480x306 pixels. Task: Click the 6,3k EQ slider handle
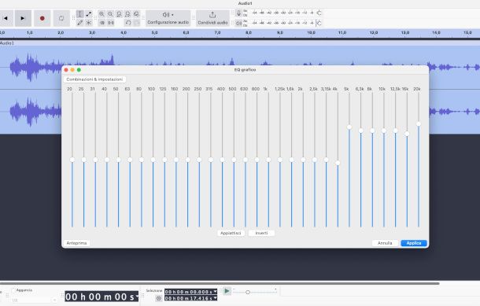click(361, 131)
